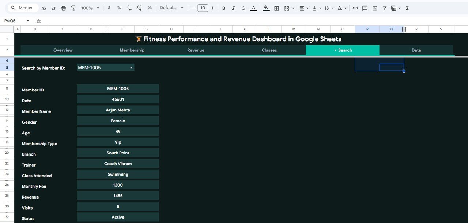This screenshot has width=468, height=223.
Task: Open the functions menu
Action: tap(407, 8)
